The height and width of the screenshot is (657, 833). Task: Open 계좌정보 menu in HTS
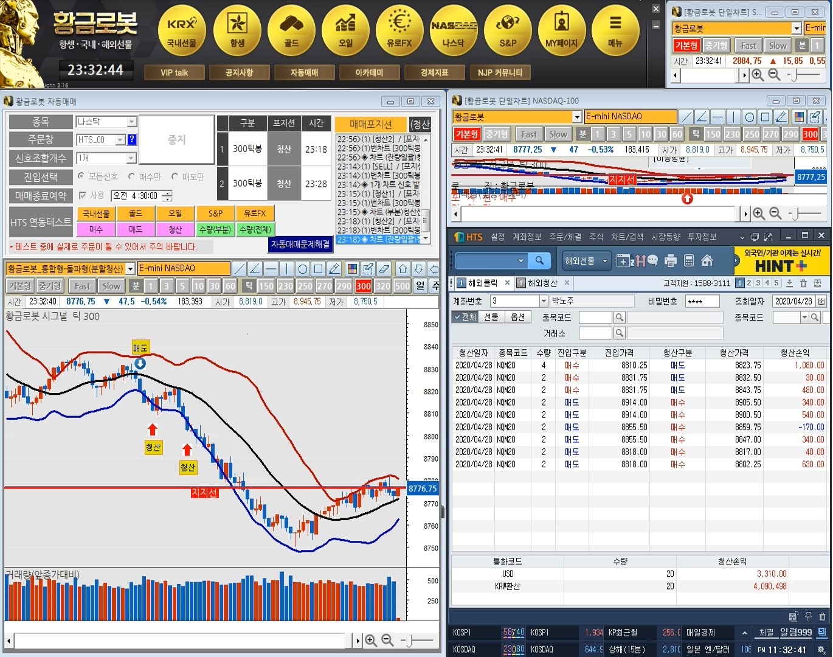(527, 237)
